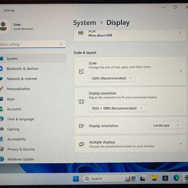Go to Bluetooth & devices
Viewport: 188px width, 188px height.
[32, 69]
